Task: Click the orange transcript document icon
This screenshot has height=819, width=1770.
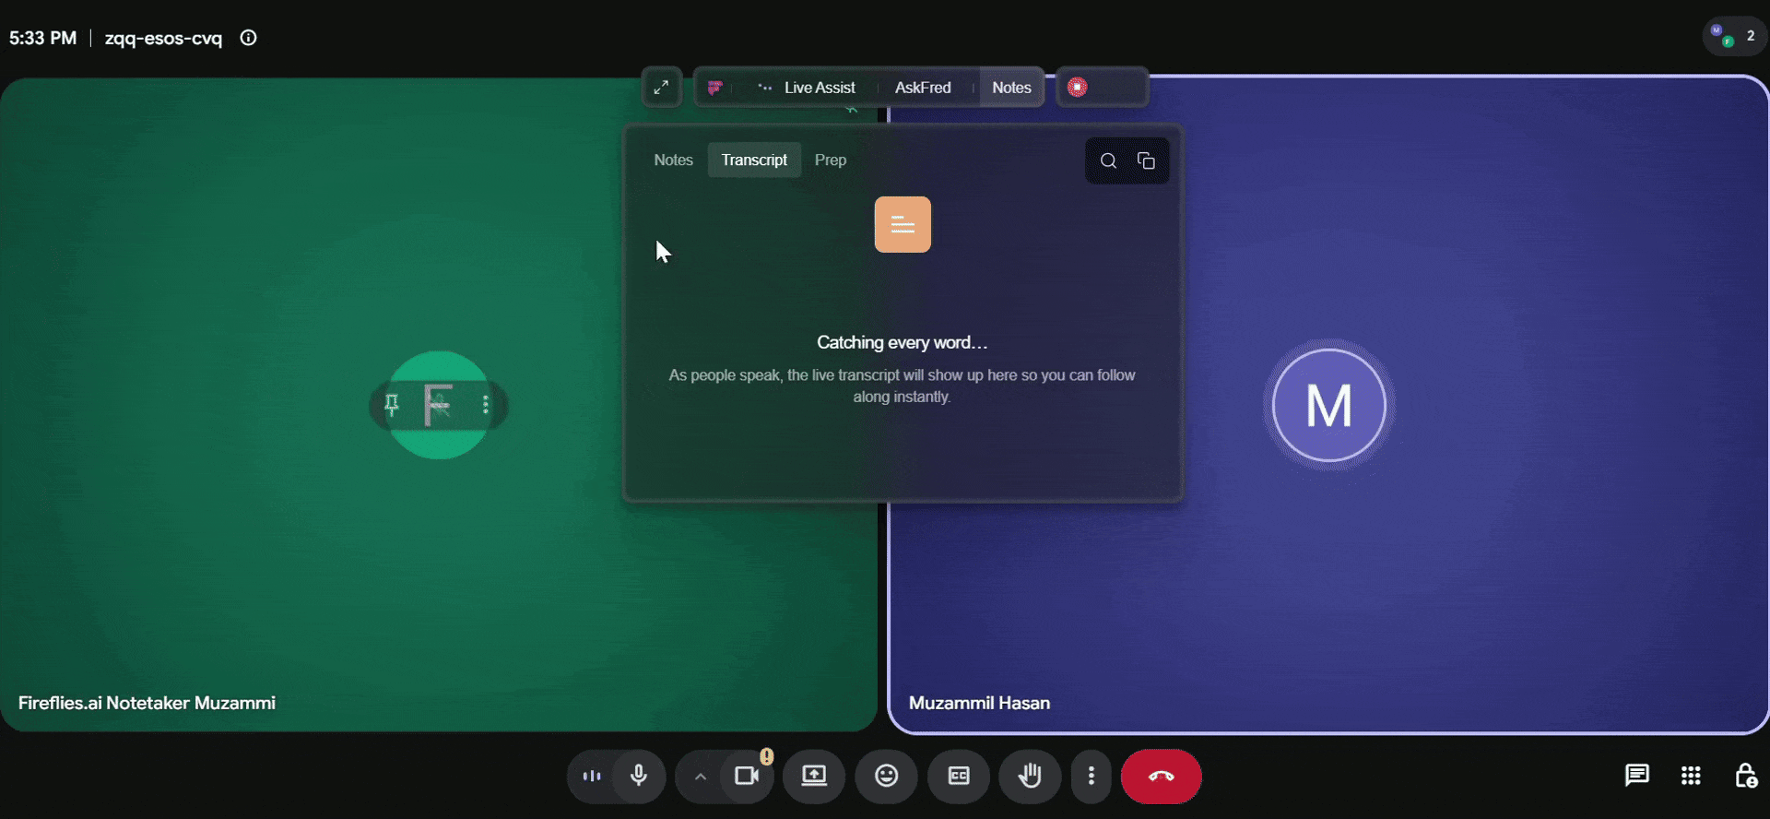Action: click(903, 224)
